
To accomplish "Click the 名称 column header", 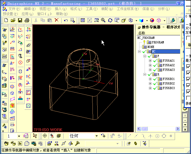I will point(158,33).
